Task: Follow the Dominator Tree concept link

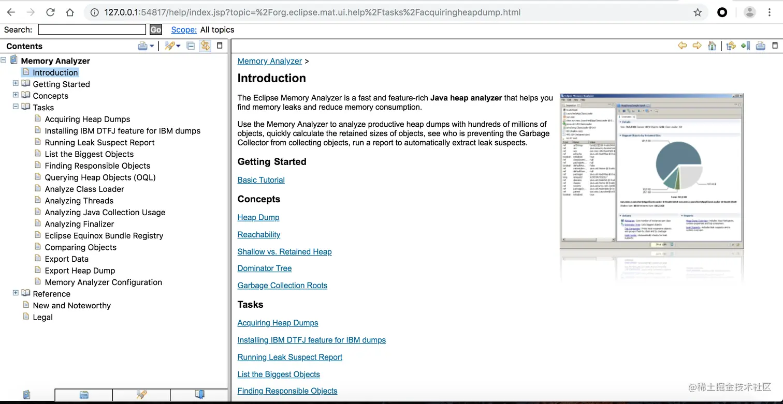Action: pos(265,268)
